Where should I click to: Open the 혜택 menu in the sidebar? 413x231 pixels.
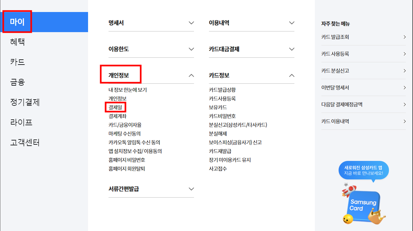(x=16, y=42)
